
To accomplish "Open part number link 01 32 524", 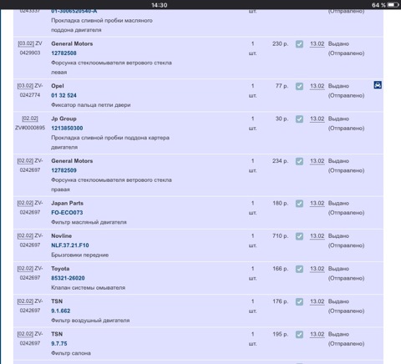I will pyautogui.click(x=63, y=95).
